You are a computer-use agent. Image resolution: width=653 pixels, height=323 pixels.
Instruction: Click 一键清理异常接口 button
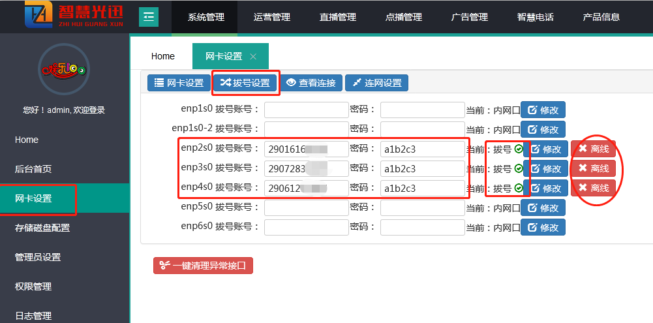pyautogui.click(x=202, y=266)
